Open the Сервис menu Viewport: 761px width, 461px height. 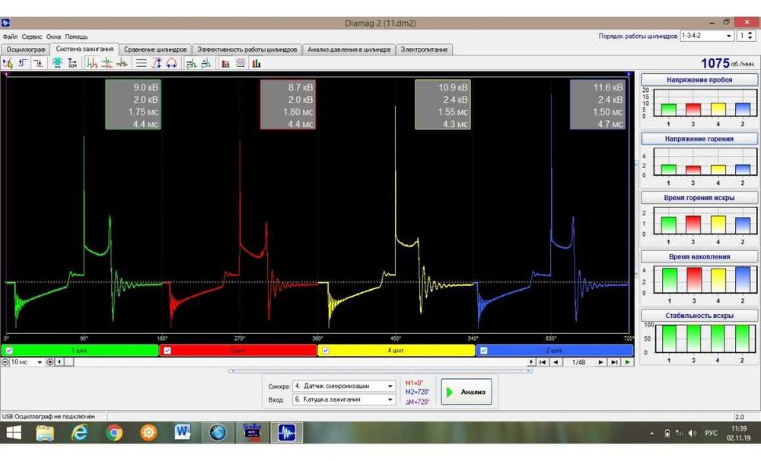pos(32,36)
